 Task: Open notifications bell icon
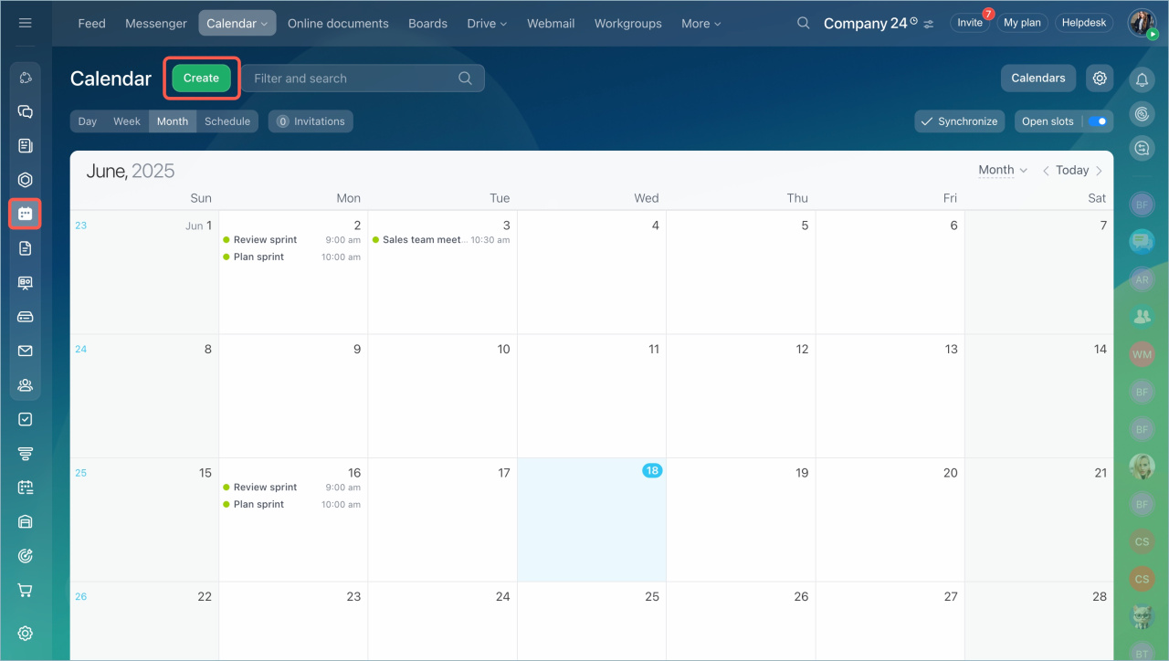[x=1142, y=80]
